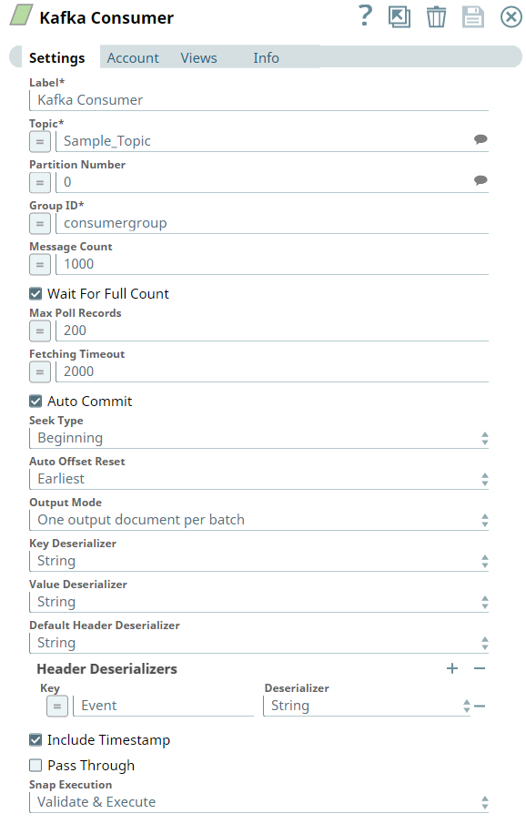This screenshot has height=834, width=526.
Task: Delete the snap using the trash icon
Action: 436,16
